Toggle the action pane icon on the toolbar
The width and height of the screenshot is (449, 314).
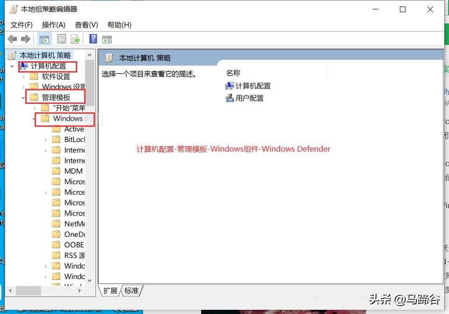[107, 39]
